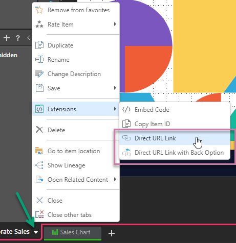Click the Go to item location folder icon
The image size is (236, 243).
click(x=39, y=151)
